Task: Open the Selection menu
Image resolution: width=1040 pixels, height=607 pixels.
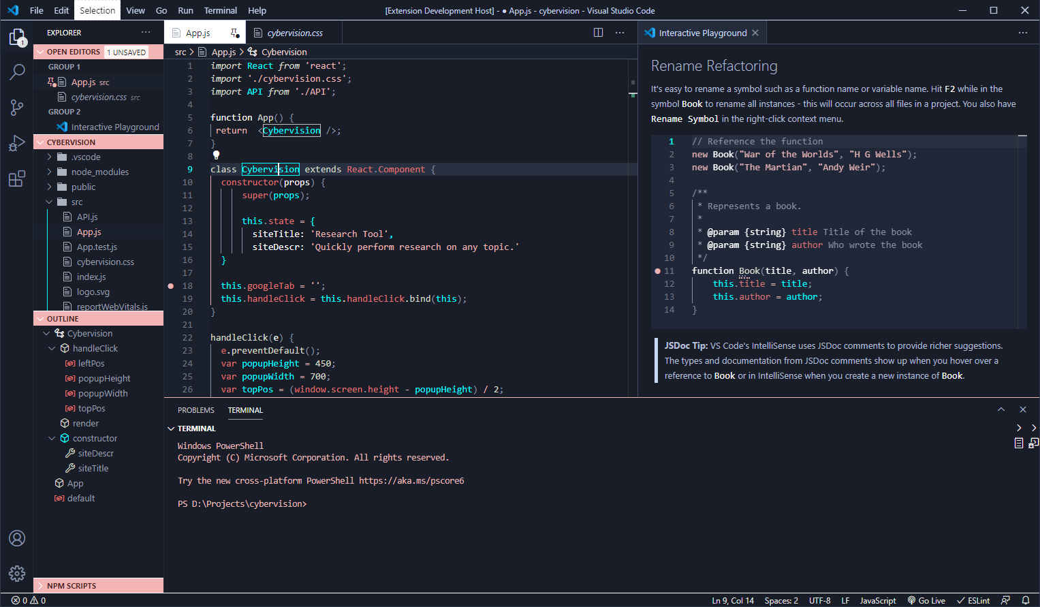Action: pos(97,10)
